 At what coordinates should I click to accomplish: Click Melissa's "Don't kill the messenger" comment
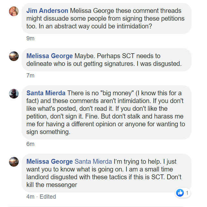point(103,177)
